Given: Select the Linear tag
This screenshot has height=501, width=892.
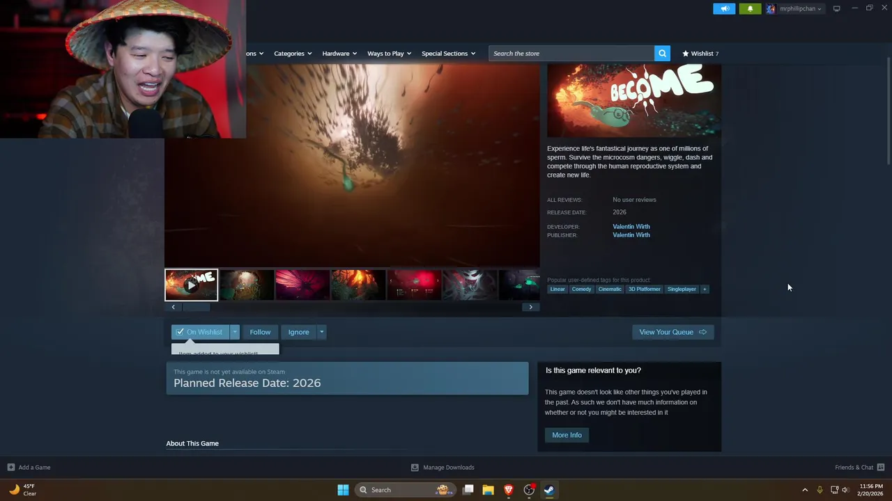Looking at the screenshot, I should pos(557,289).
